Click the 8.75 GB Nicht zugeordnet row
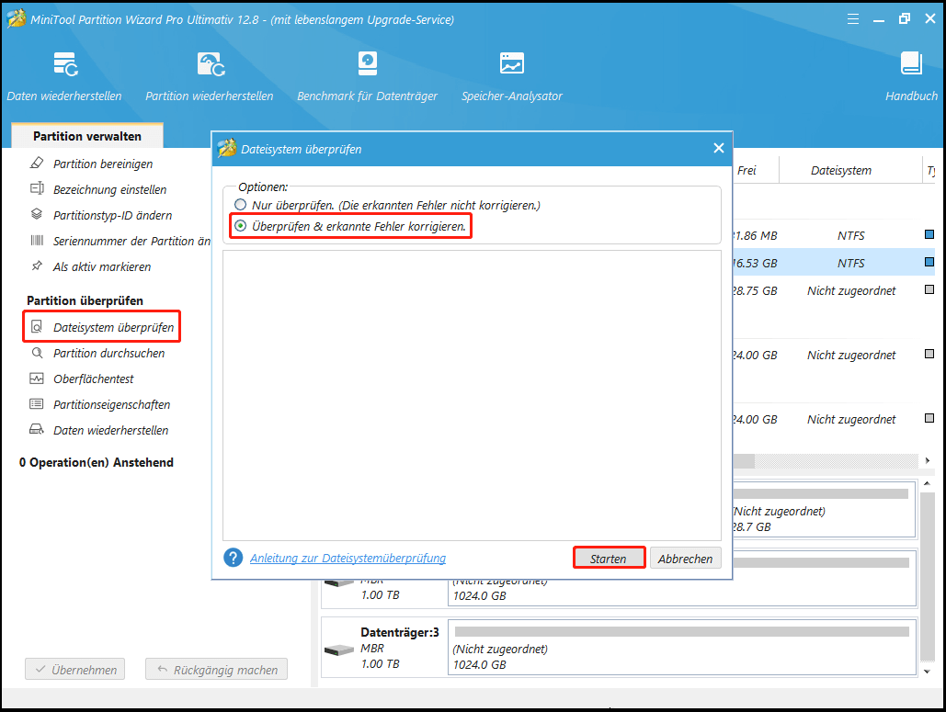The image size is (946, 712). pyautogui.click(x=834, y=290)
